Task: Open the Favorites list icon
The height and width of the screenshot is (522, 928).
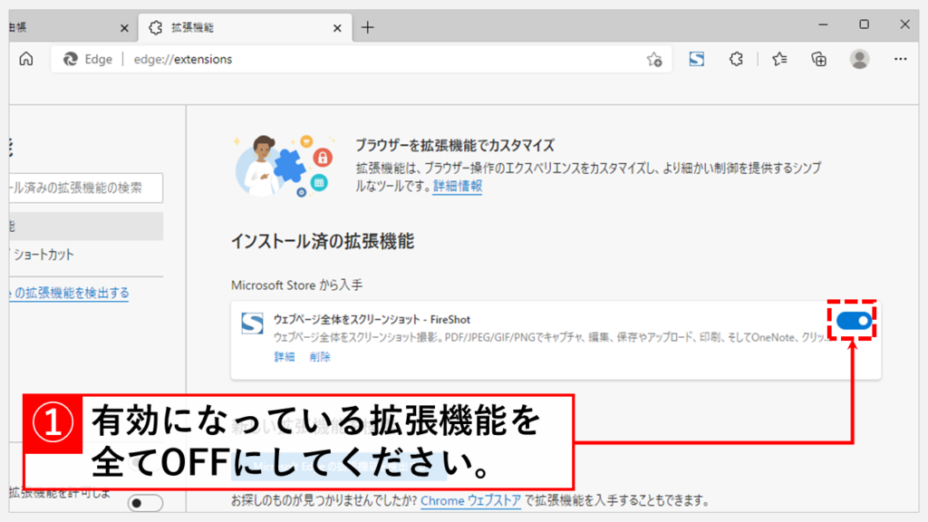Action: tap(779, 59)
